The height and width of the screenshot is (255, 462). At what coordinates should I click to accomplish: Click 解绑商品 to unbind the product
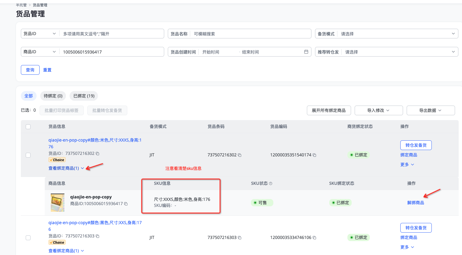coord(415,203)
